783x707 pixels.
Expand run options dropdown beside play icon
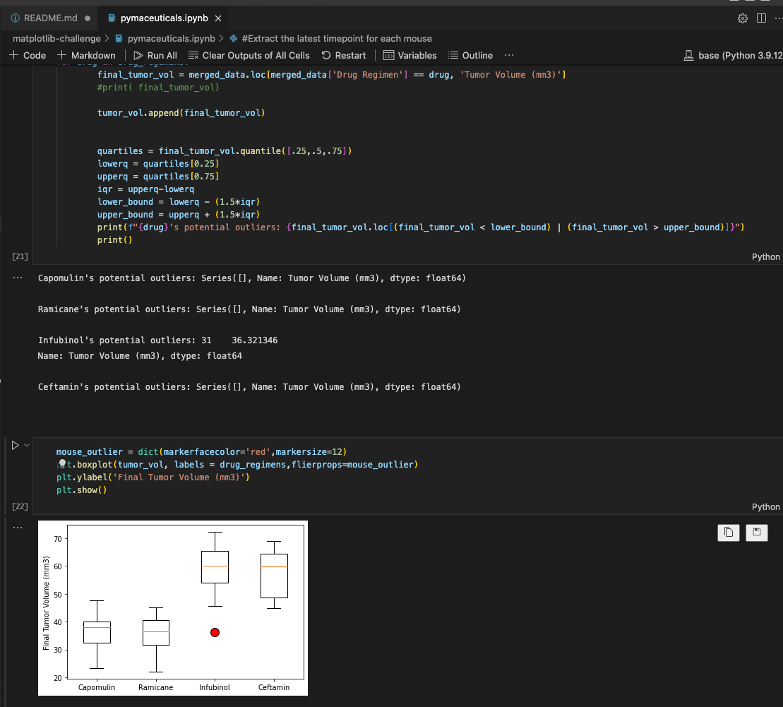pos(27,445)
